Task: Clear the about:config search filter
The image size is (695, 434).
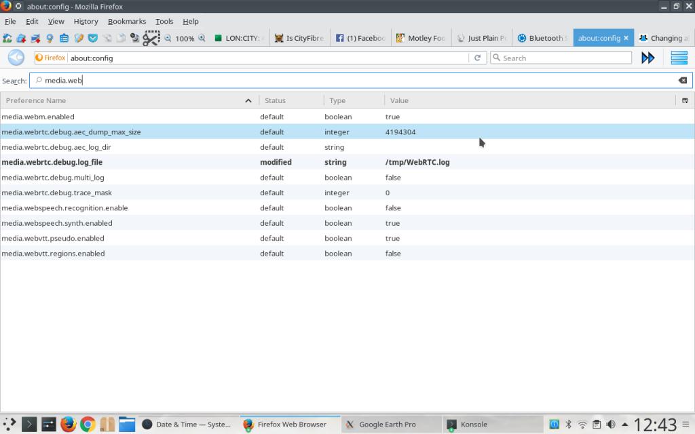Action: (x=683, y=80)
